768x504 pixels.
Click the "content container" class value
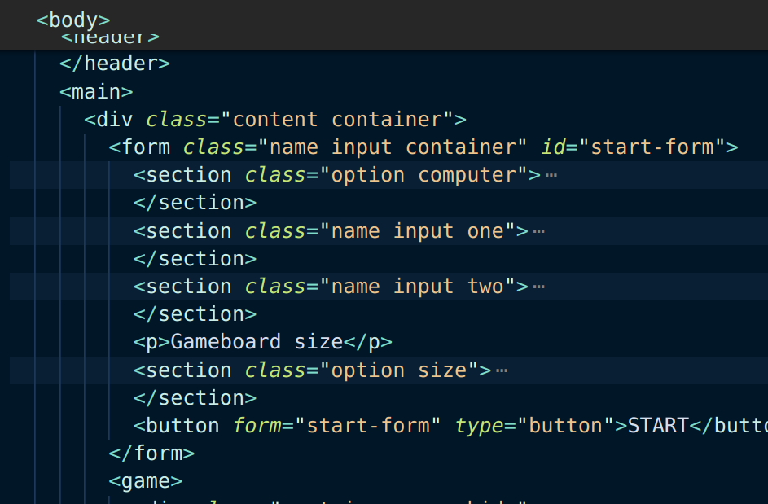[x=337, y=120]
